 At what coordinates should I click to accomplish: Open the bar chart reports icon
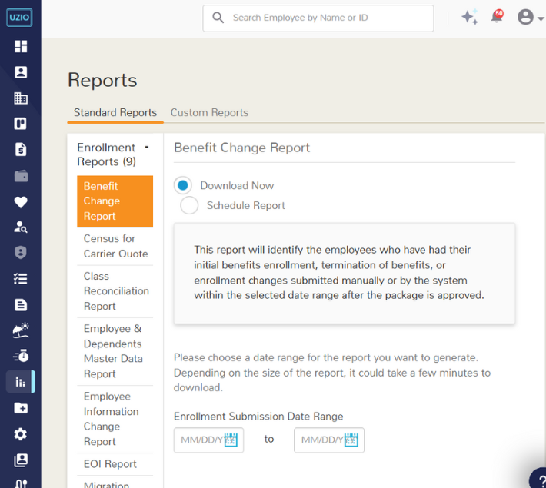coord(21,382)
